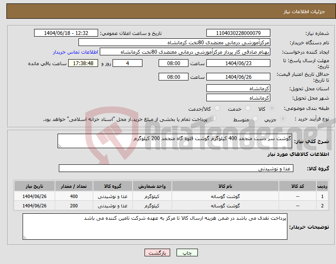Click the 08:00 time field beside 1404/06/26
The image size is (336, 264).
point(174,77)
